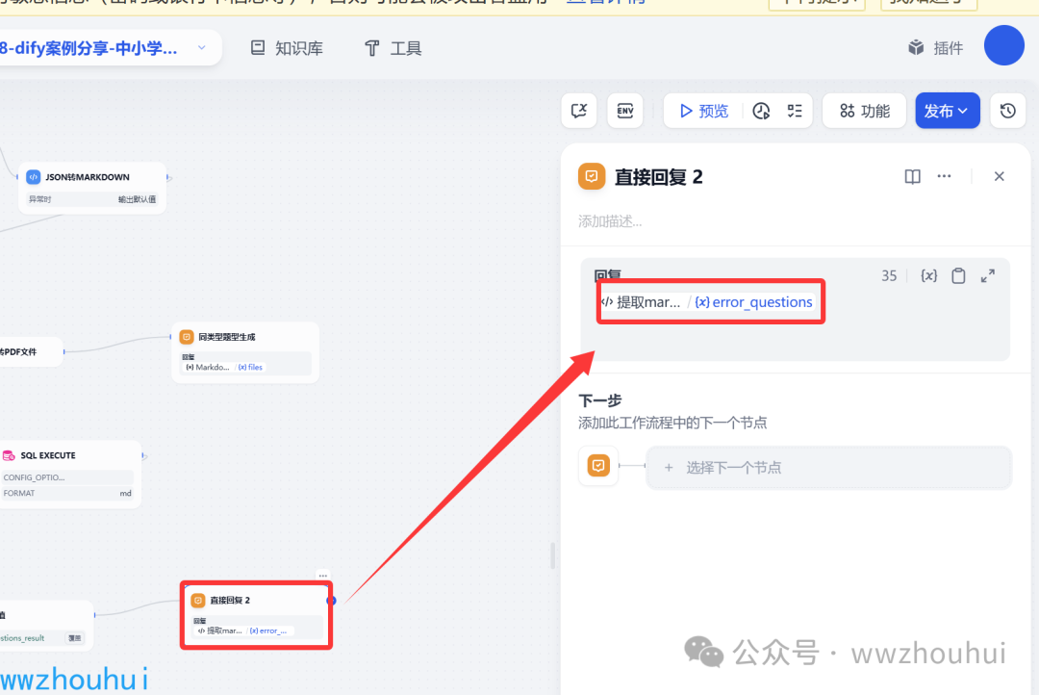The width and height of the screenshot is (1039, 695).
Task: Open the 功能 features button
Action: (864, 111)
